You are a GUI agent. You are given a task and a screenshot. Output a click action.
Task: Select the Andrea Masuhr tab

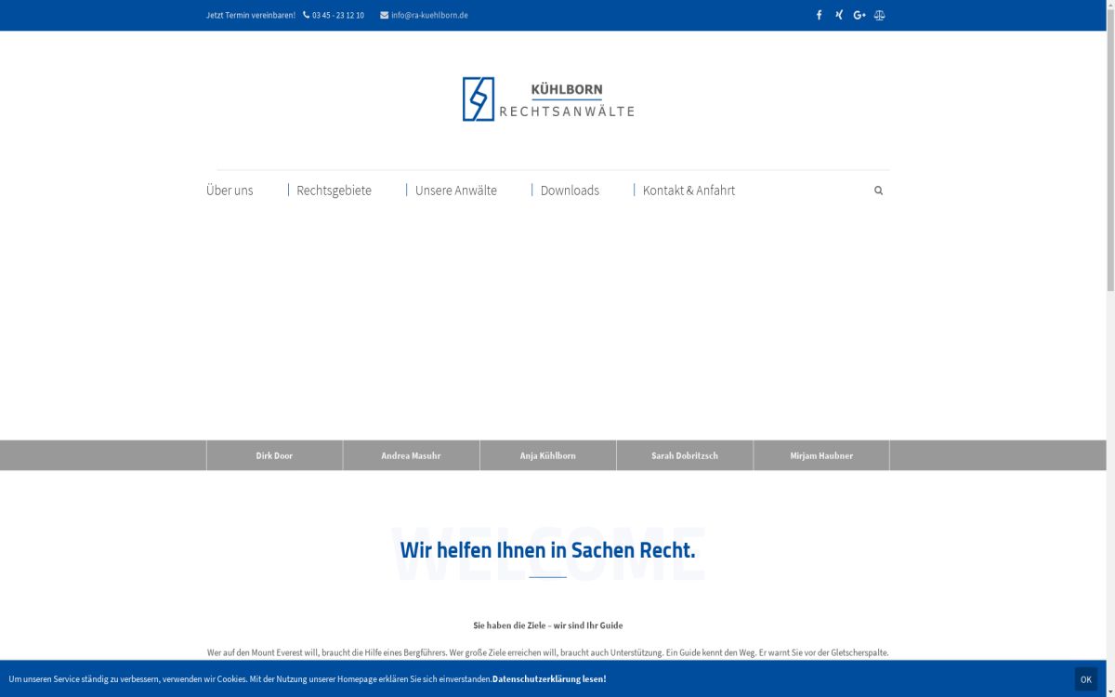(x=411, y=455)
